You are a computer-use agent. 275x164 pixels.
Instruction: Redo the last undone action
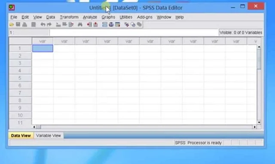pos(49,24)
